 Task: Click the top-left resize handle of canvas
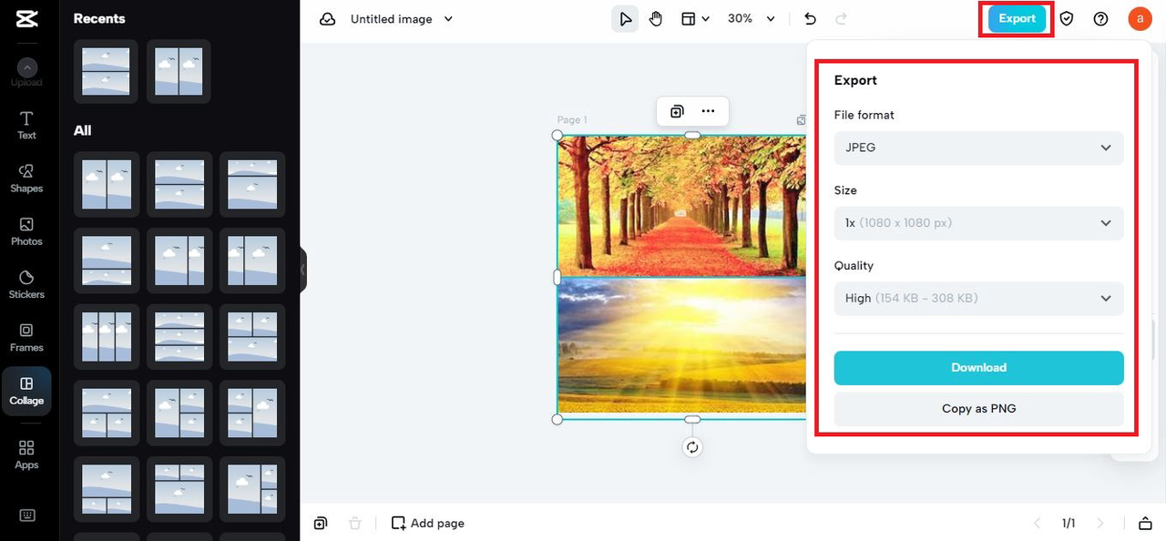point(557,135)
